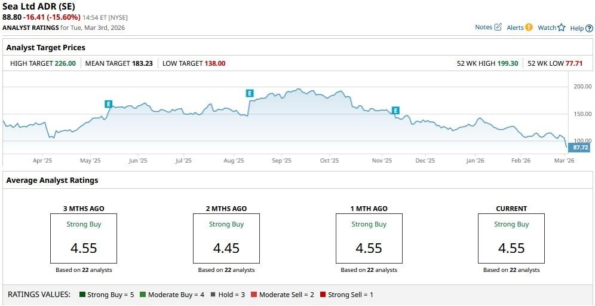Image resolution: width=595 pixels, height=306 pixels.
Task: Open the Notes link
Action: (483, 27)
